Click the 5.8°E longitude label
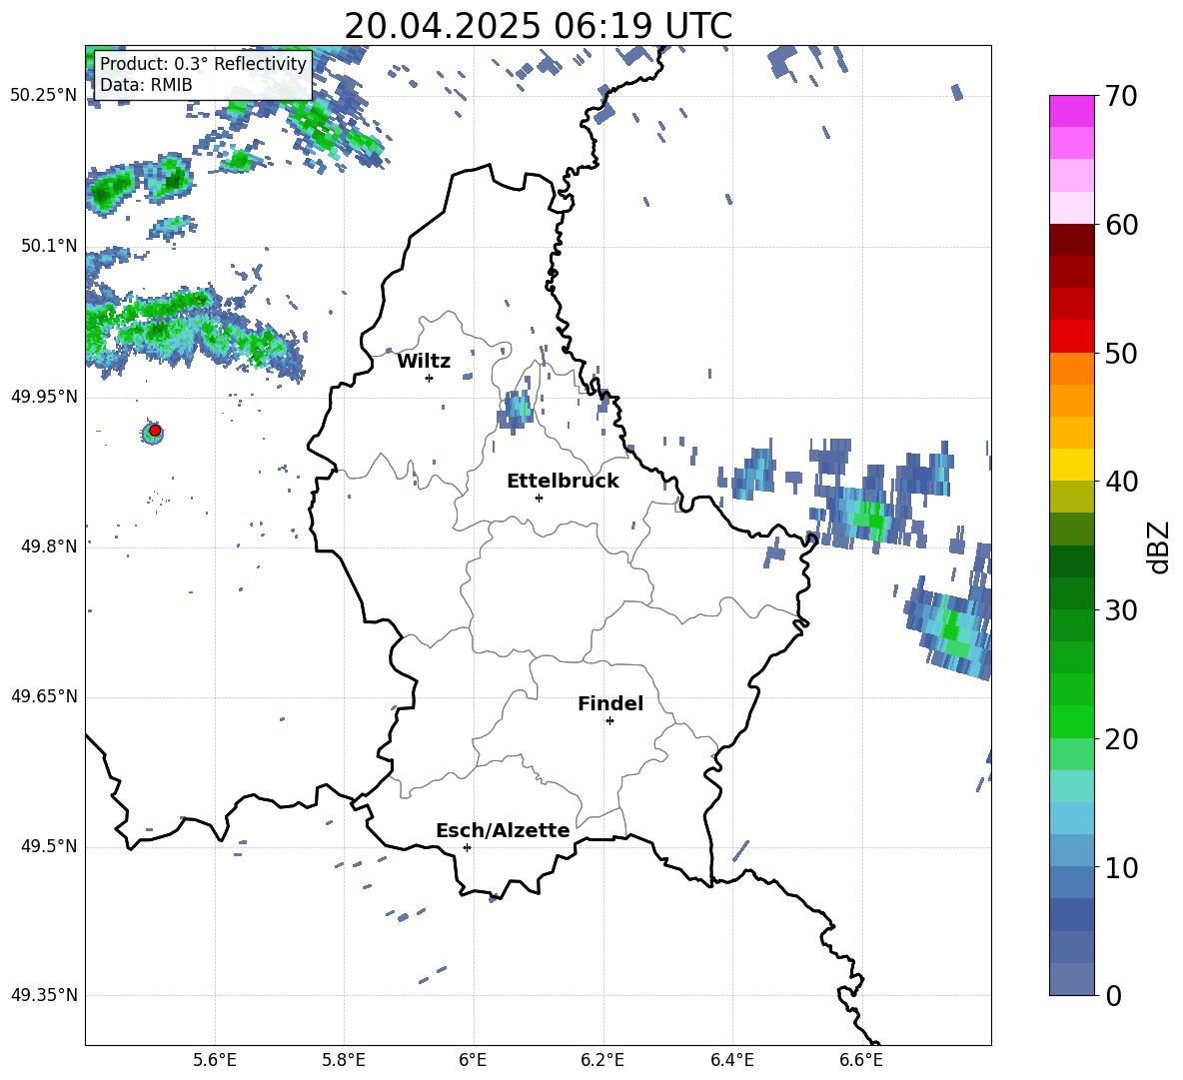 [x=344, y=1060]
